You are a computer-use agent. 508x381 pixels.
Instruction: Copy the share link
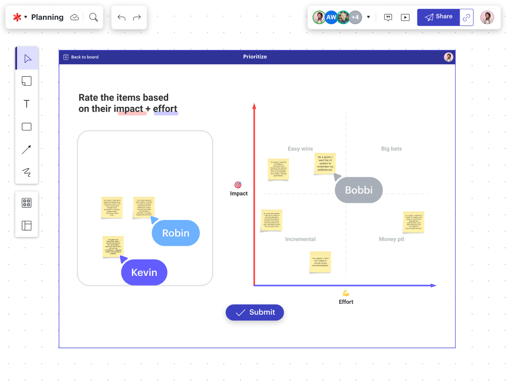pyautogui.click(x=467, y=18)
